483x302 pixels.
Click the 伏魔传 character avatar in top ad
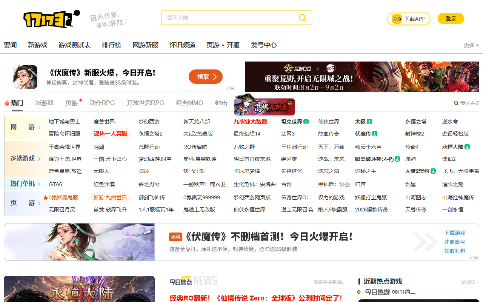[25, 77]
